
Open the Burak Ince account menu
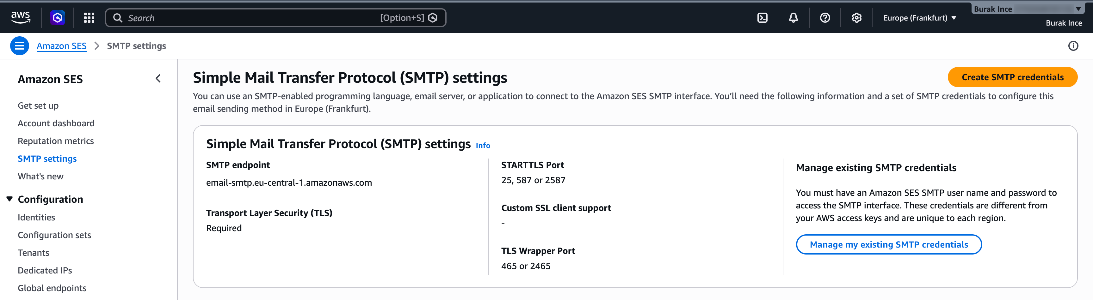1029,9
